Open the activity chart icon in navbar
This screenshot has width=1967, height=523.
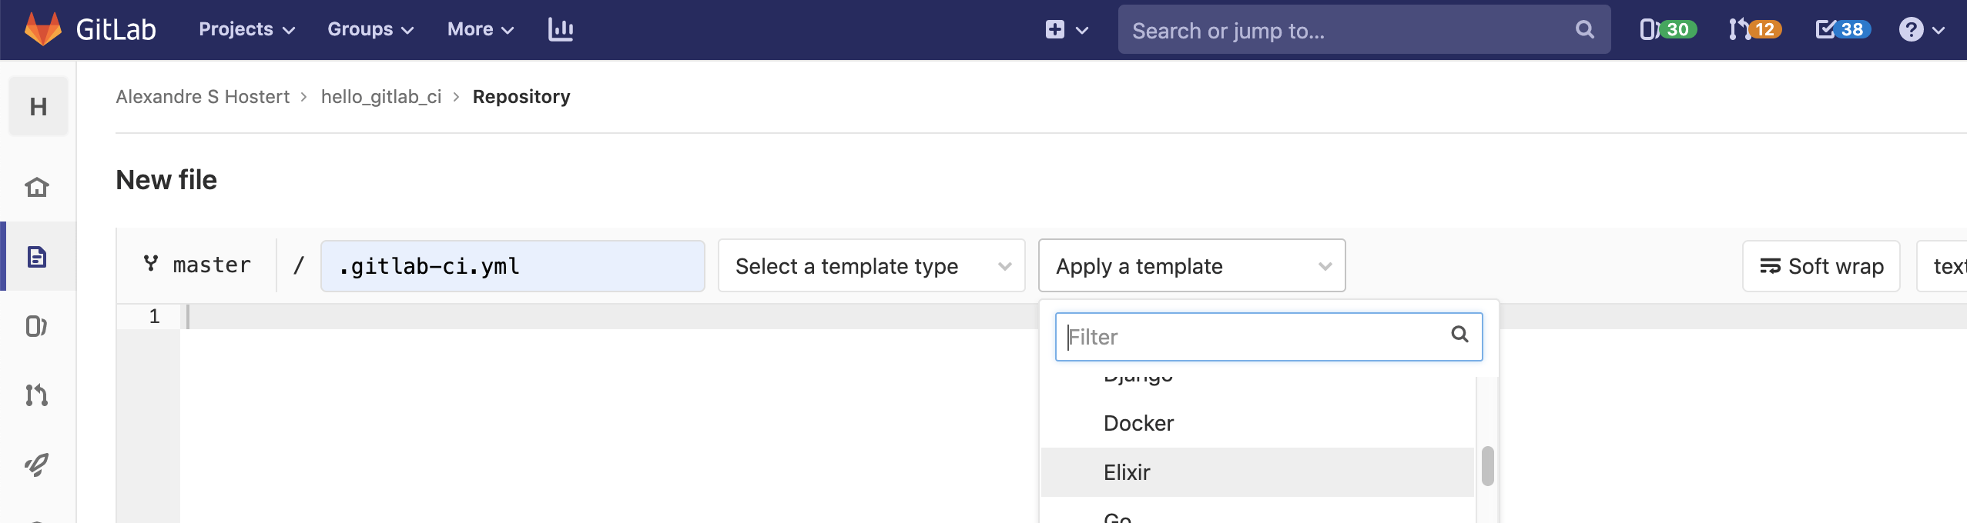tap(560, 29)
